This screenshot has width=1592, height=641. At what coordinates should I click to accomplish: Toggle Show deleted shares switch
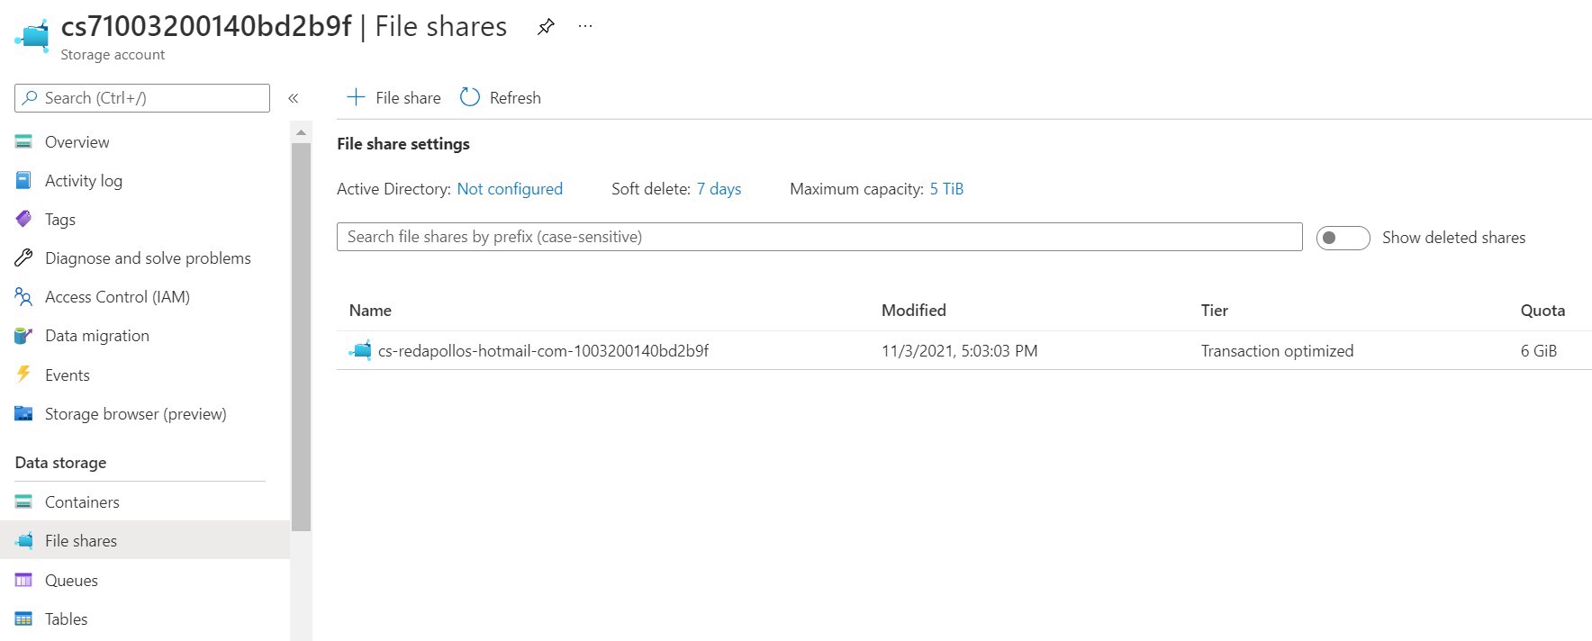[x=1343, y=238]
